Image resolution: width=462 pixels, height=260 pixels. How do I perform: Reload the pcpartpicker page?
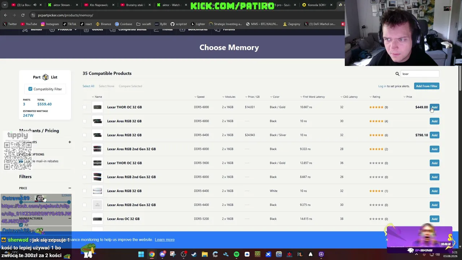click(x=23, y=15)
